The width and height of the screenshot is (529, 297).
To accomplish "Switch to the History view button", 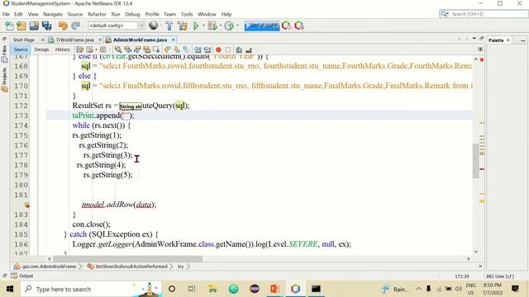I will 63,49.
